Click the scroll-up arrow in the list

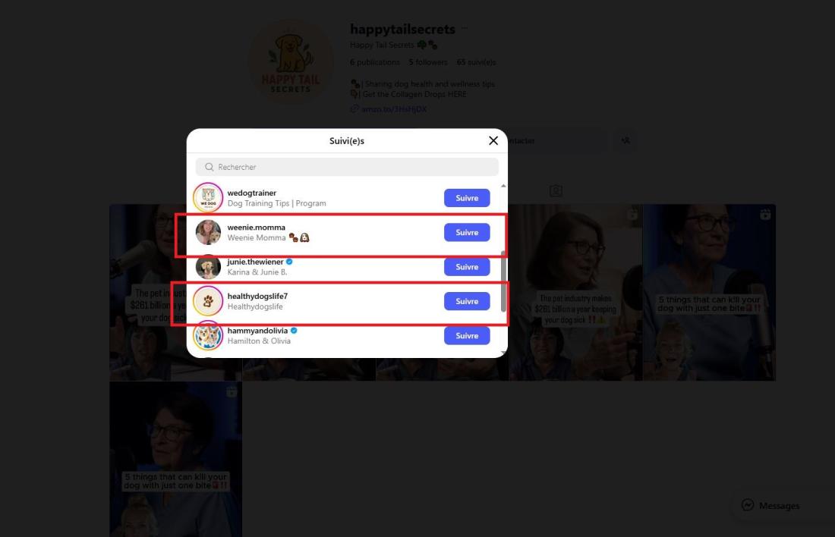503,186
